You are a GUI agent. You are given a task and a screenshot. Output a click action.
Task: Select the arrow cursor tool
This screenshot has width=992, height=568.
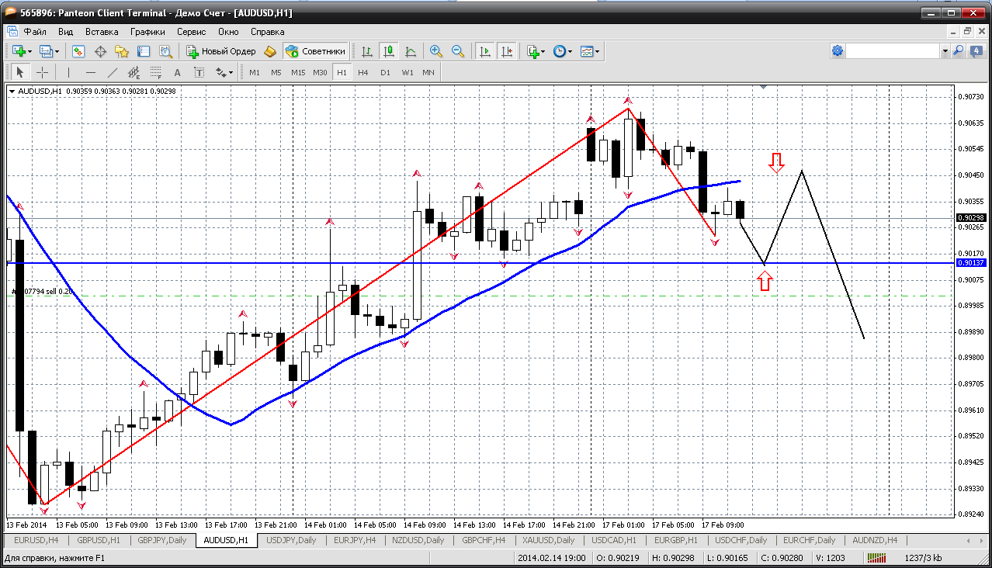pyautogui.click(x=20, y=72)
